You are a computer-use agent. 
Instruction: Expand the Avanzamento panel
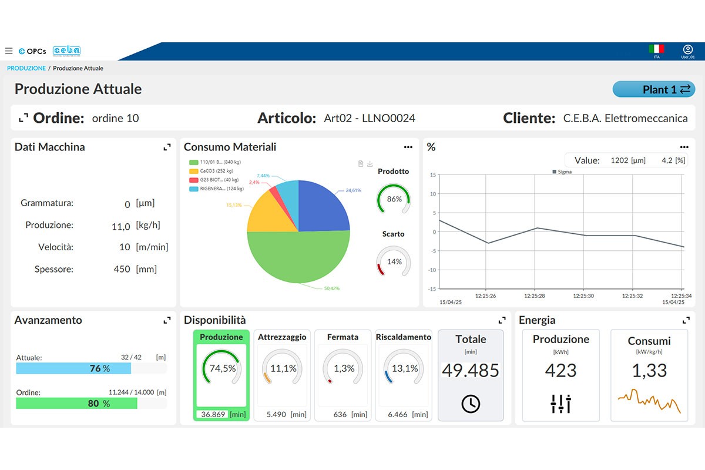tap(167, 320)
